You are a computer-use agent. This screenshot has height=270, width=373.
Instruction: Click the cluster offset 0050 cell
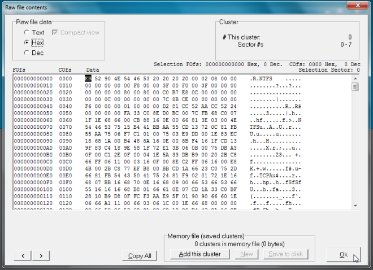(x=66, y=113)
